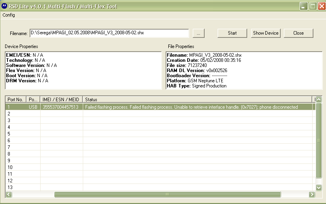Click the DRM Version: N / A line
Image resolution: width=326 pixels, height=204 pixels.
tap(27, 81)
